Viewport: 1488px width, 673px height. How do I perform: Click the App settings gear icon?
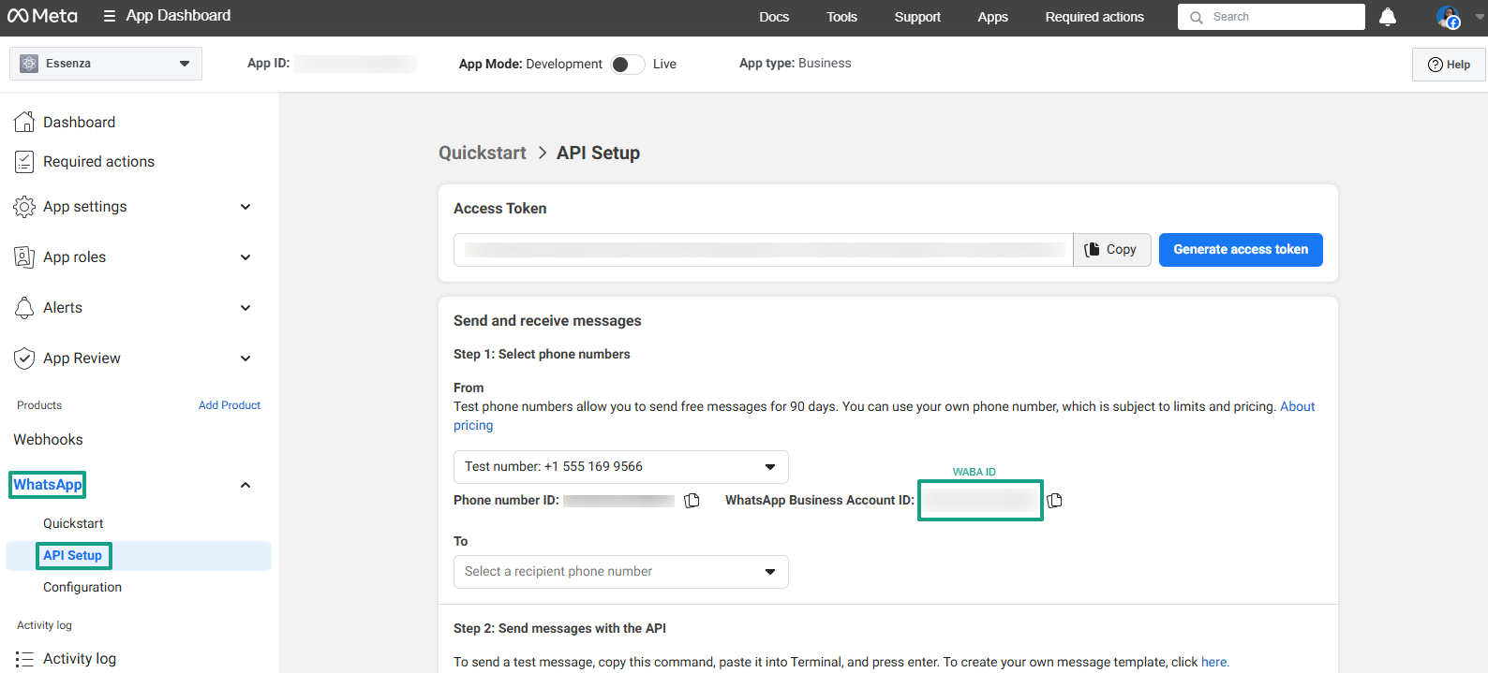point(24,207)
